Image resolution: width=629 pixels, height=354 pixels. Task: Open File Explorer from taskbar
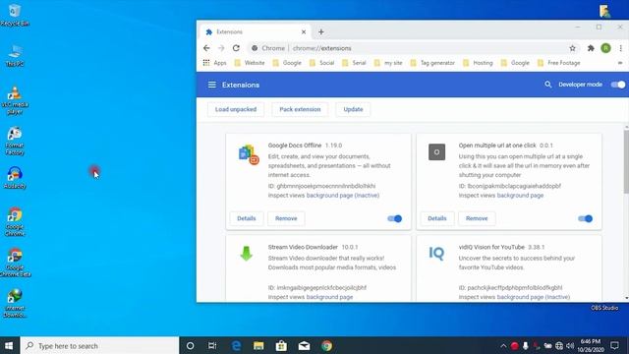pos(258,345)
